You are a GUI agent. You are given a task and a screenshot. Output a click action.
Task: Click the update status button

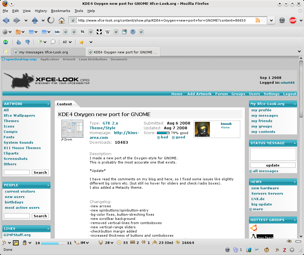click(273, 165)
